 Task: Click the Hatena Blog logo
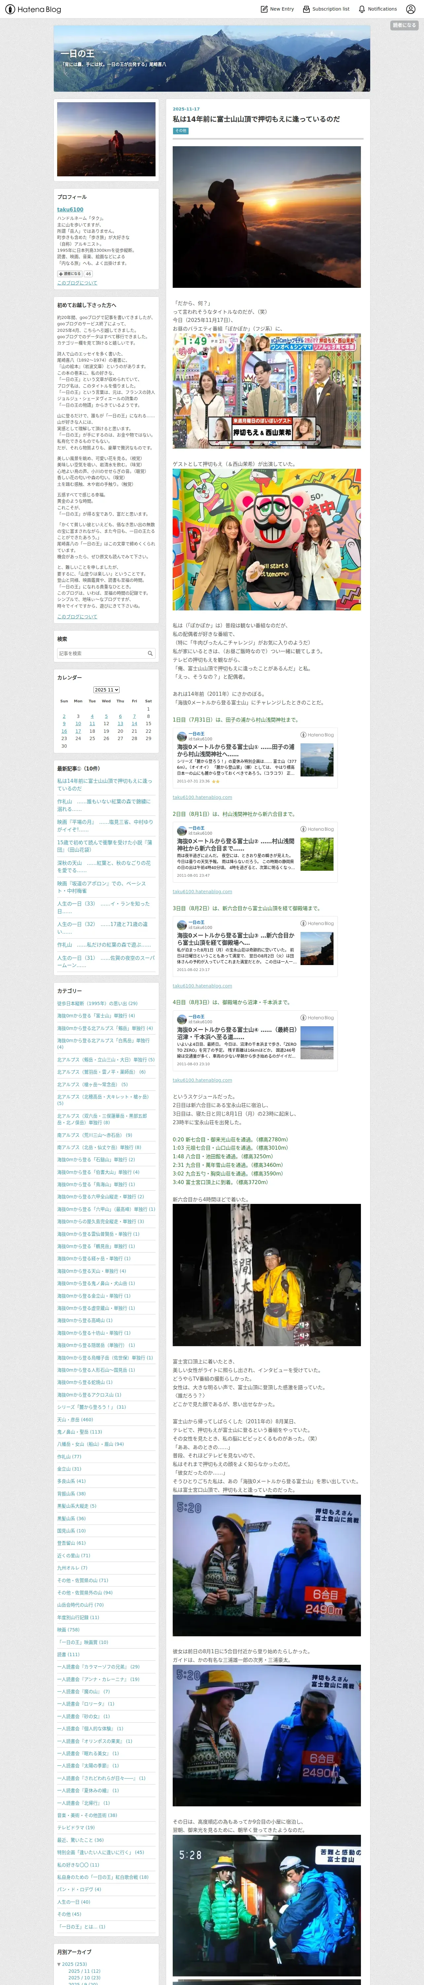point(32,9)
